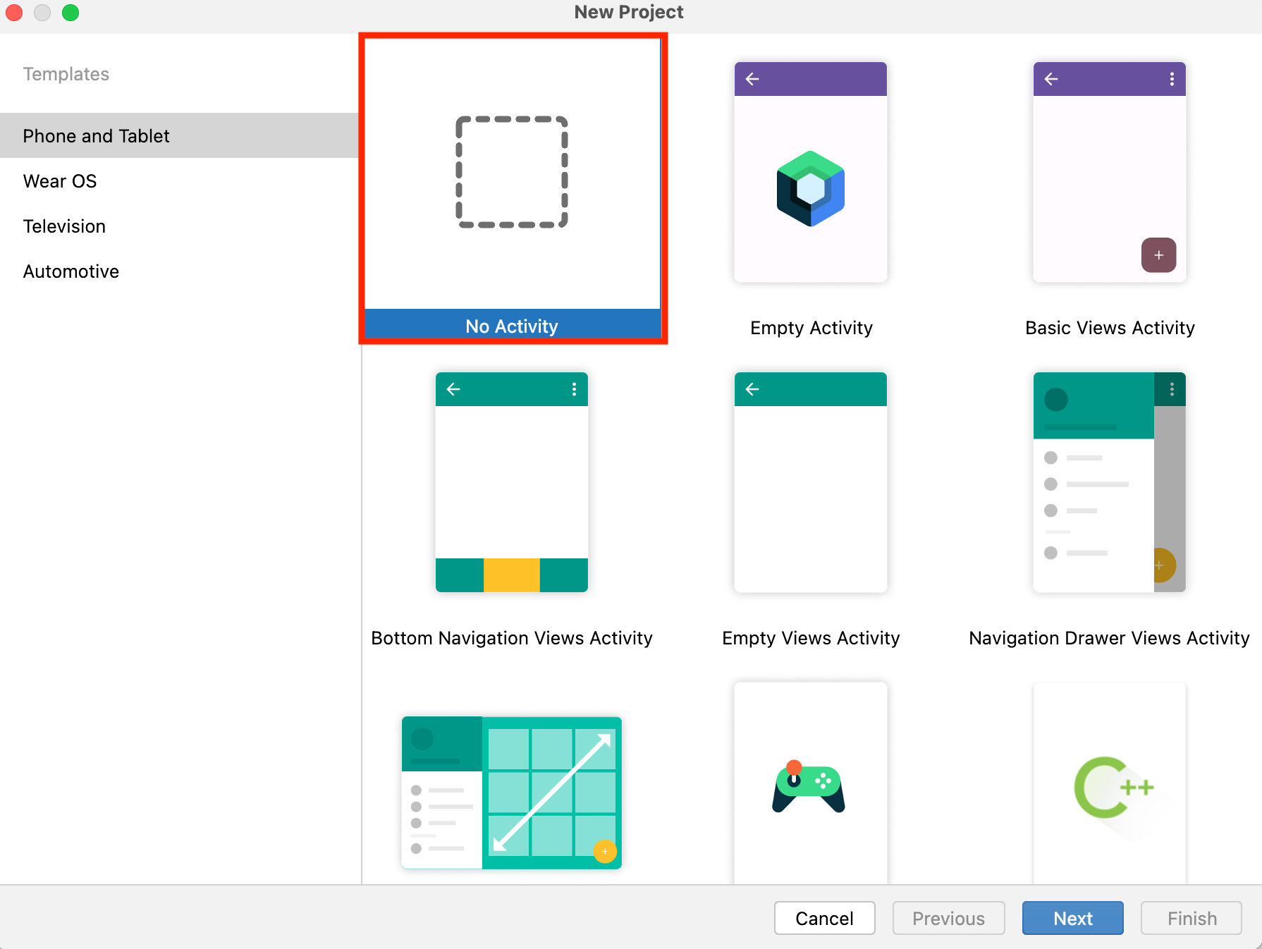Cancel the New Project wizard
This screenshot has width=1262, height=949.
pyautogui.click(x=824, y=918)
